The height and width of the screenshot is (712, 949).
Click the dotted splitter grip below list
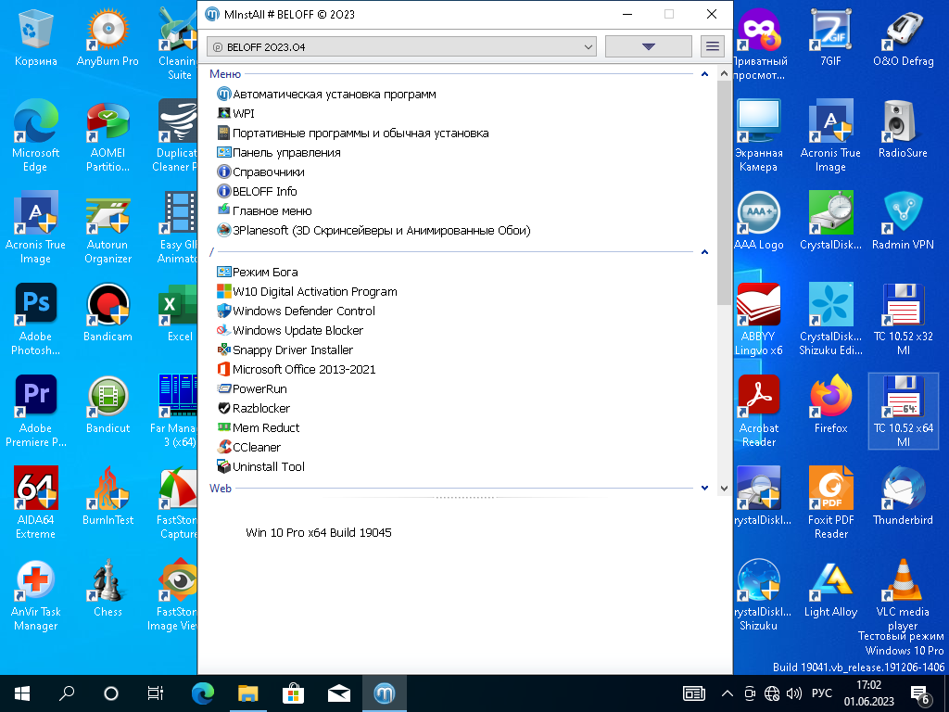465,497
